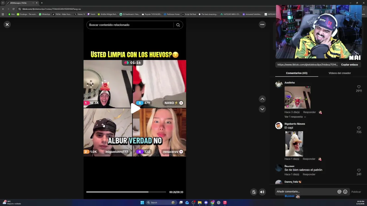Switch to Videos del creador tab

coord(339,73)
